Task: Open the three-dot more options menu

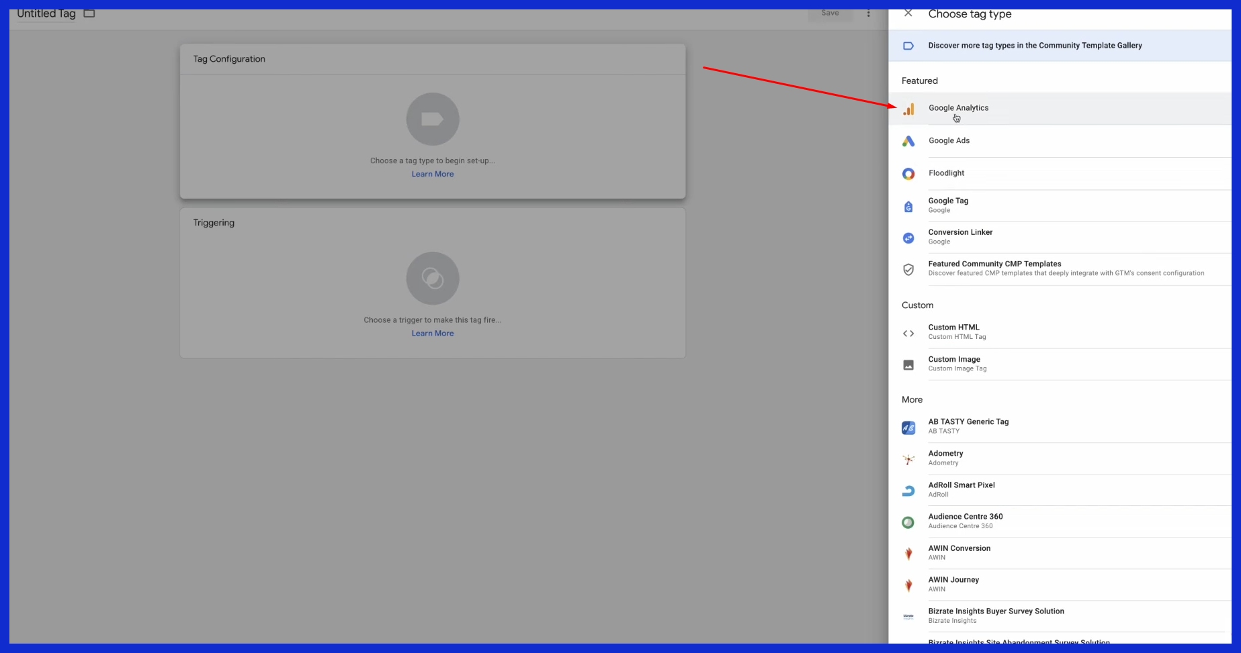Action: (868, 13)
